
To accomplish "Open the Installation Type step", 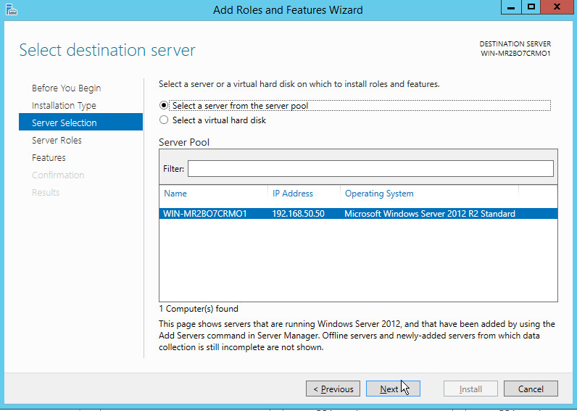I will 64,106.
